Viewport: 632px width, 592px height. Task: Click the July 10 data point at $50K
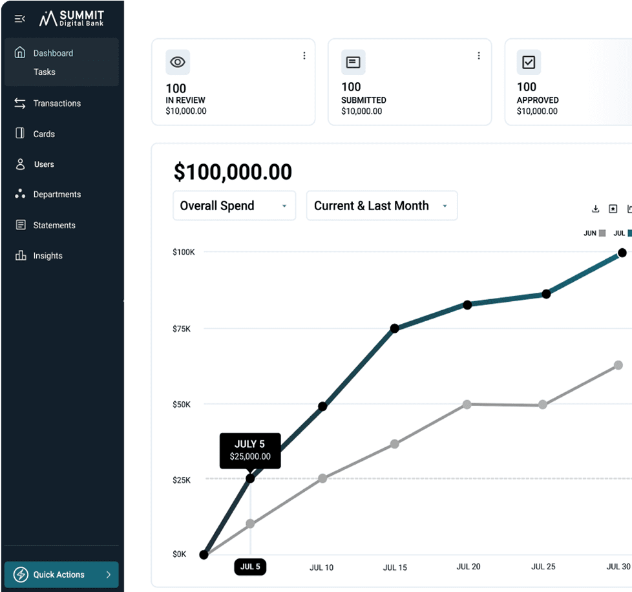point(322,407)
